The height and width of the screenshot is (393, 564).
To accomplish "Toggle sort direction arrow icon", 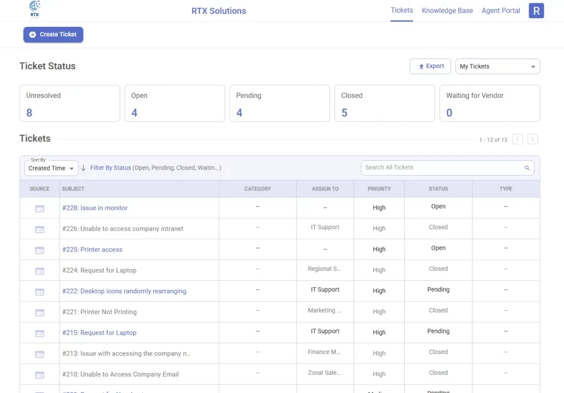I will coord(84,168).
